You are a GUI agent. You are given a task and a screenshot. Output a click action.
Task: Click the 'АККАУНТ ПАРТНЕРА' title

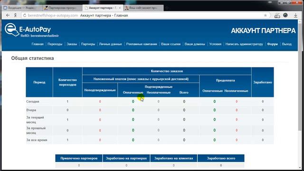point(263,30)
